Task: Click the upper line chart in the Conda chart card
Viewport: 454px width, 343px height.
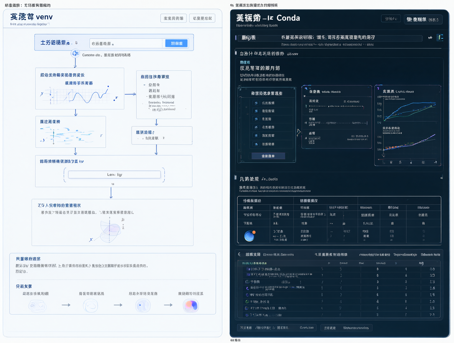Action: click(409, 111)
